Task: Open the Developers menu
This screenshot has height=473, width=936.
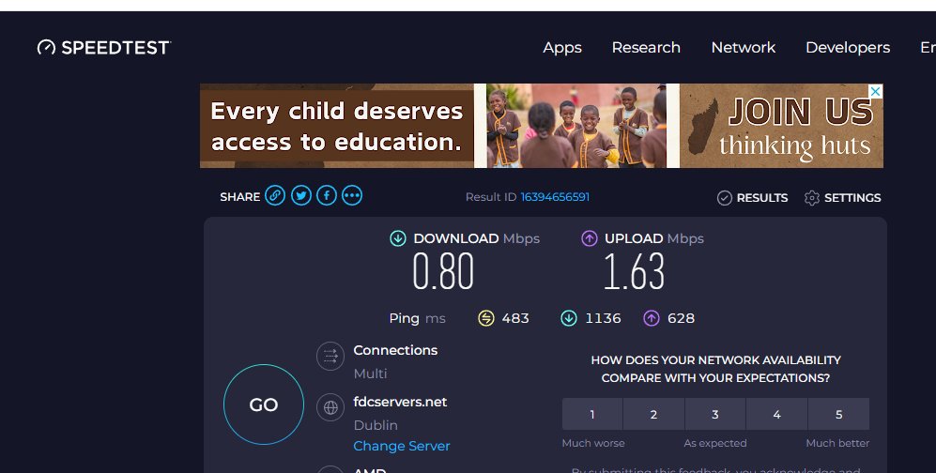Action: tap(848, 48)
